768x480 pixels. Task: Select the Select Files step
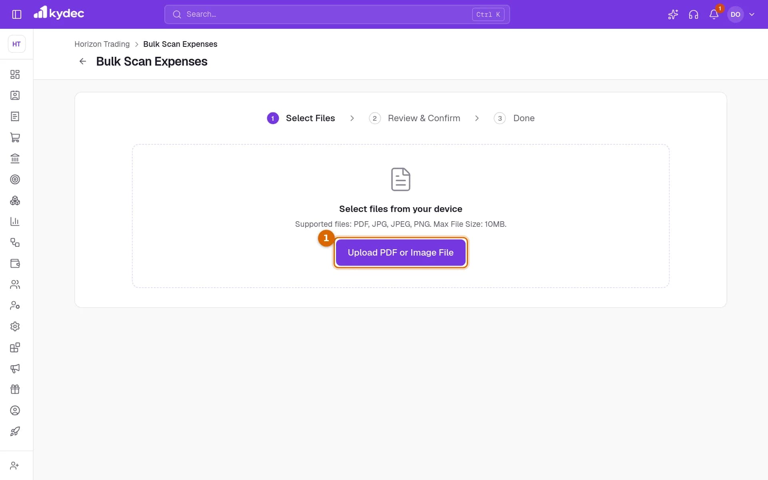coord(301,118)
